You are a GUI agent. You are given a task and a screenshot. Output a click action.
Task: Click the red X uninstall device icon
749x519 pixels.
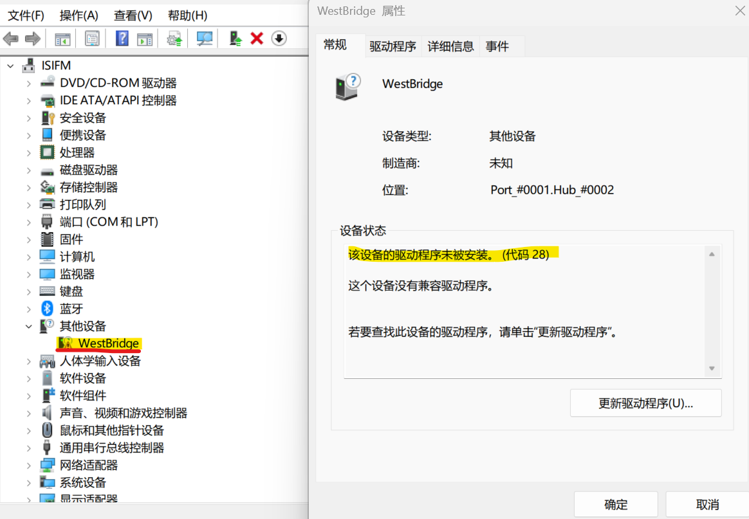point(256,38)
